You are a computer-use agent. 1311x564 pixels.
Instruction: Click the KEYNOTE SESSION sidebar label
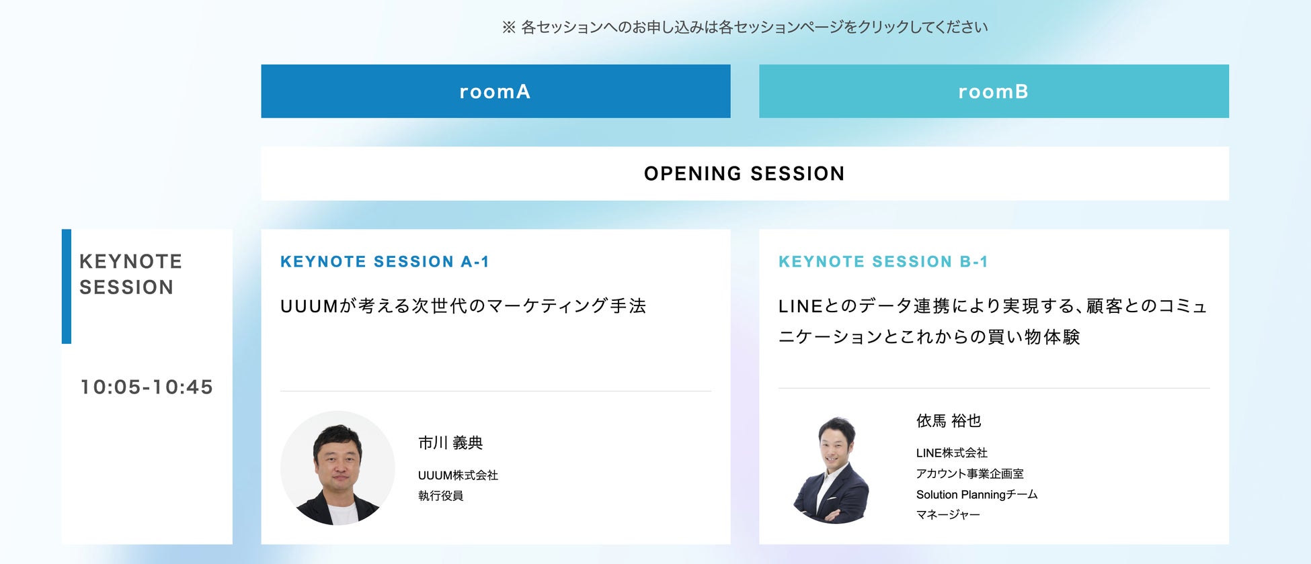[x=130, y=274]
